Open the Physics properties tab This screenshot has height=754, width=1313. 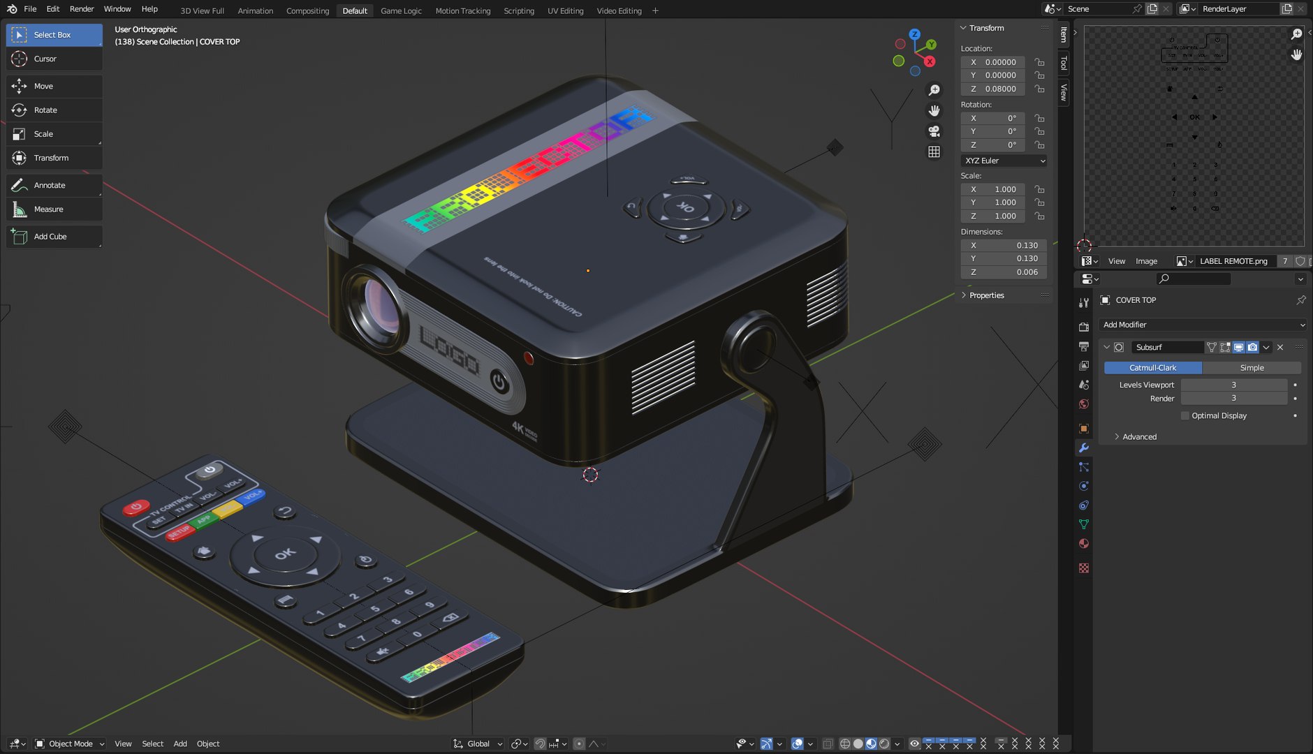1084,486
